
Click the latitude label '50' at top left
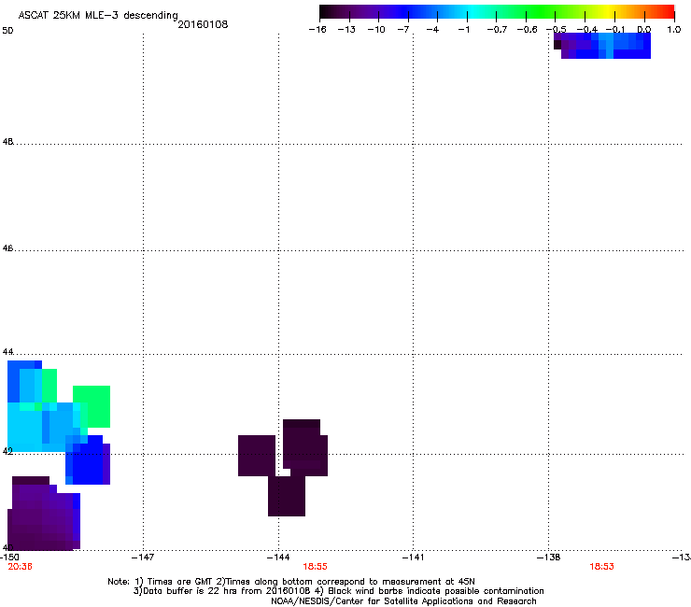(x=7, y=31)
